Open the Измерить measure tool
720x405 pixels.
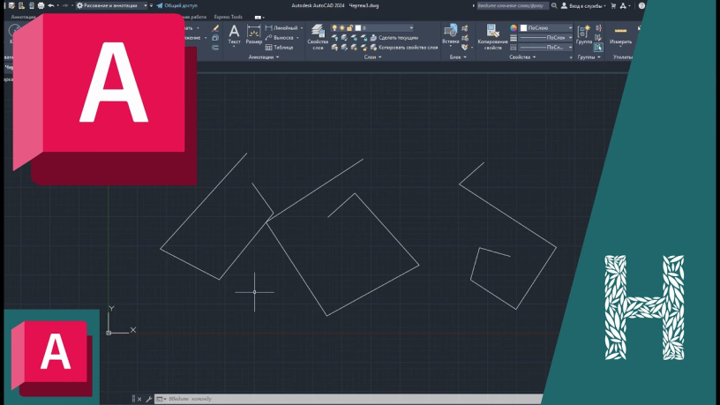pos(620,35)
